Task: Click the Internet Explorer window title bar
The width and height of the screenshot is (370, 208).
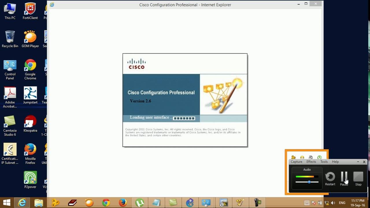Action: [185, 5]
